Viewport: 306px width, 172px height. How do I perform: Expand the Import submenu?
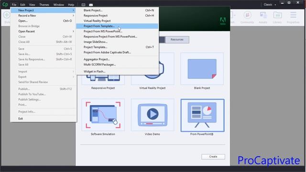point(44,72)
